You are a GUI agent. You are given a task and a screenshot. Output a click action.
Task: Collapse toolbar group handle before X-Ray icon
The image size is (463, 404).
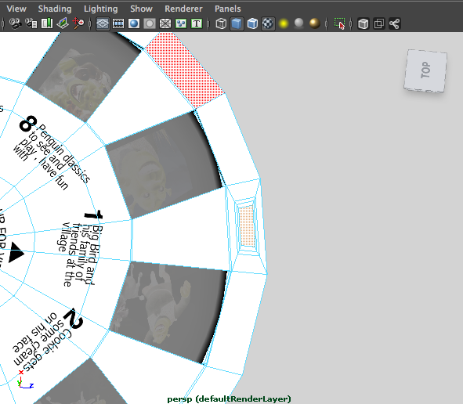click(351, 23)
